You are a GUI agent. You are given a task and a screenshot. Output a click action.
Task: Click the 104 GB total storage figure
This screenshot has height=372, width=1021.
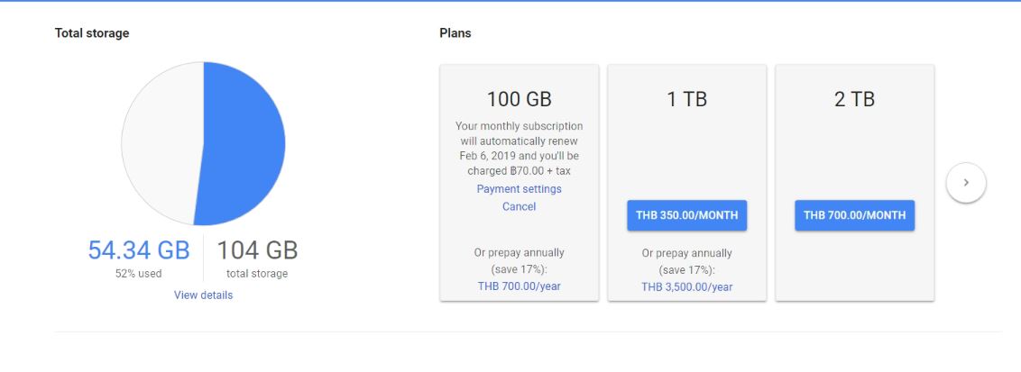pyautogui.click(x=257, y=250)
